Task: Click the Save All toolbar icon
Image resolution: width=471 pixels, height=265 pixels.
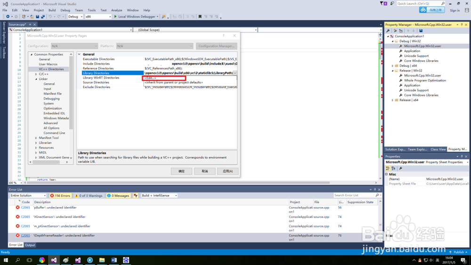Action: (x=43, y=17)
